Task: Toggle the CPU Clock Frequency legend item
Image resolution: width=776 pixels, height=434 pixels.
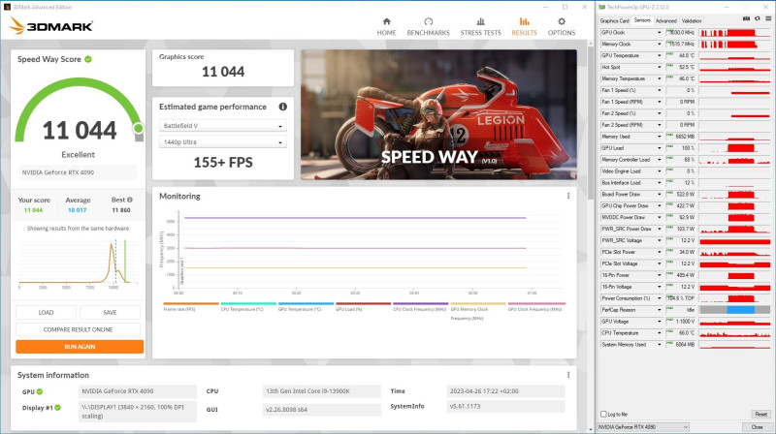Action: [421, 306]
